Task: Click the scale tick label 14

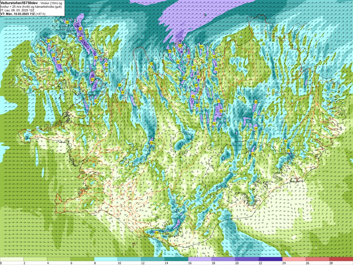Action: point(166,263)
